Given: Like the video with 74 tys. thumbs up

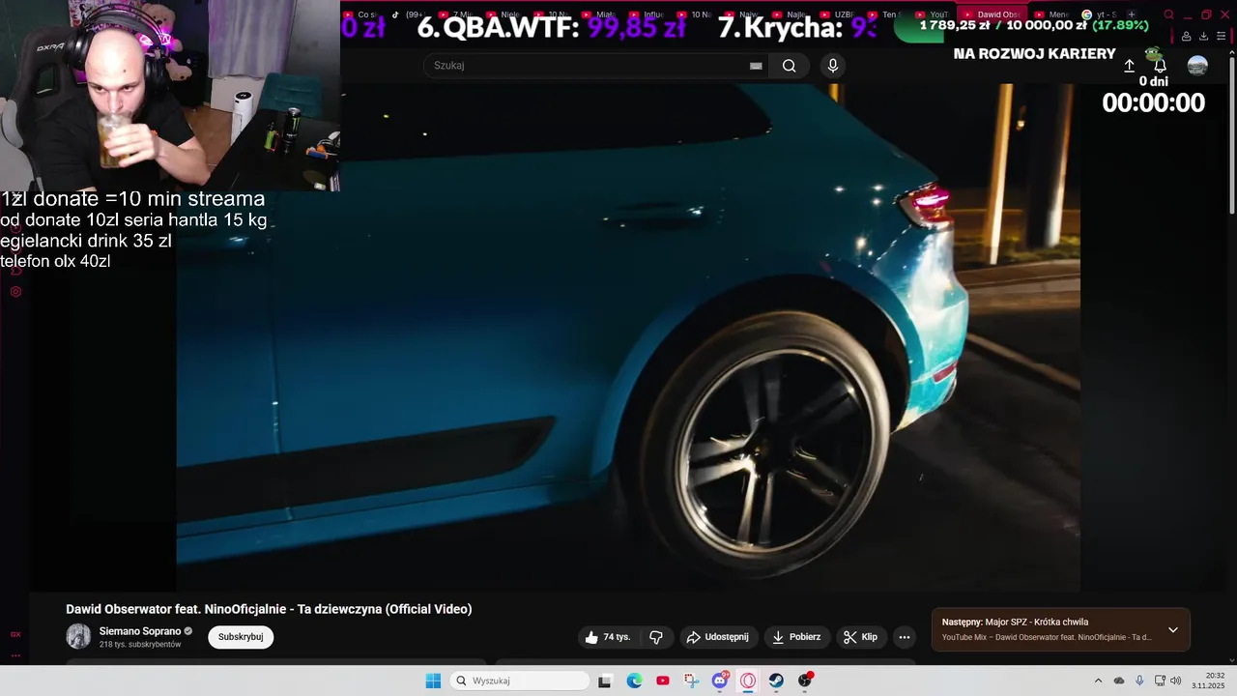Looking at the screenshot, I should (x=608, y=637).
